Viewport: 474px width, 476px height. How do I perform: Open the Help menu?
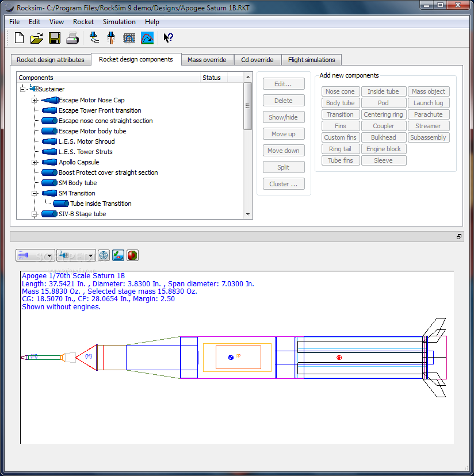[152, 22]
